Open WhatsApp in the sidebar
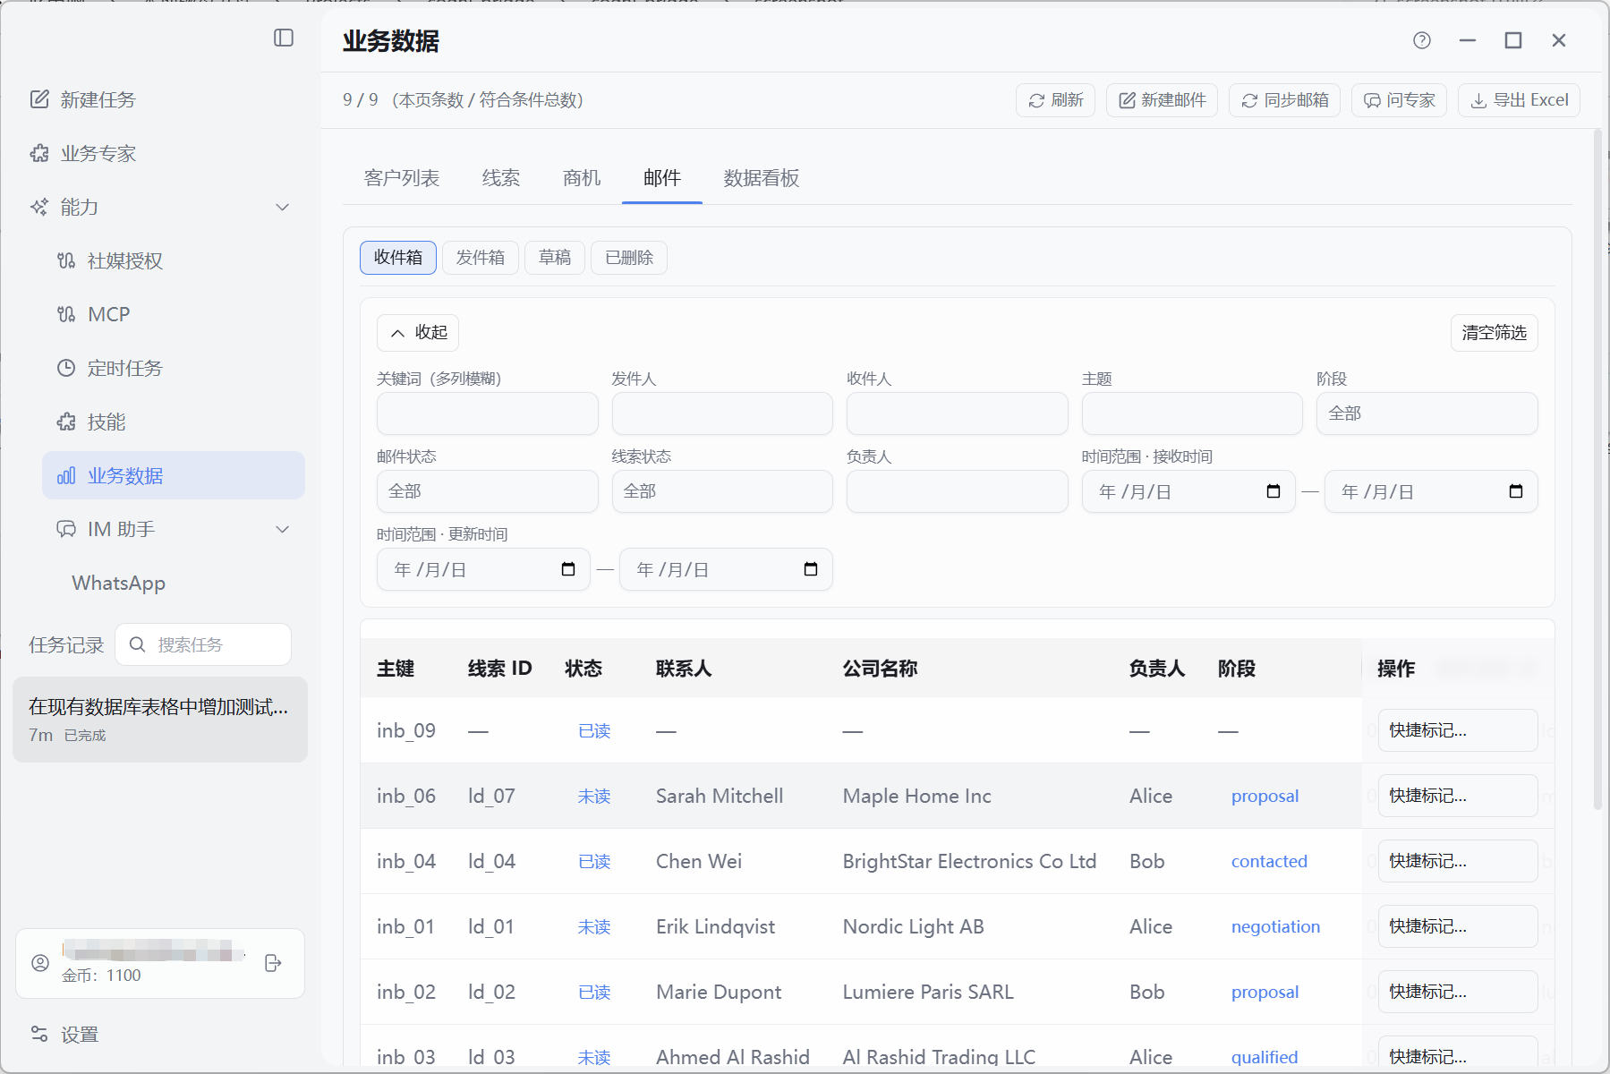 point(119,583)
